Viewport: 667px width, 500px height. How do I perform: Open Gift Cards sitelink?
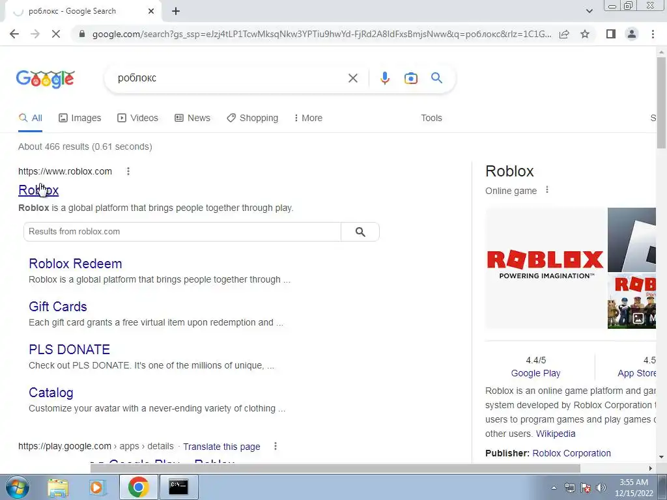(58, 307)
